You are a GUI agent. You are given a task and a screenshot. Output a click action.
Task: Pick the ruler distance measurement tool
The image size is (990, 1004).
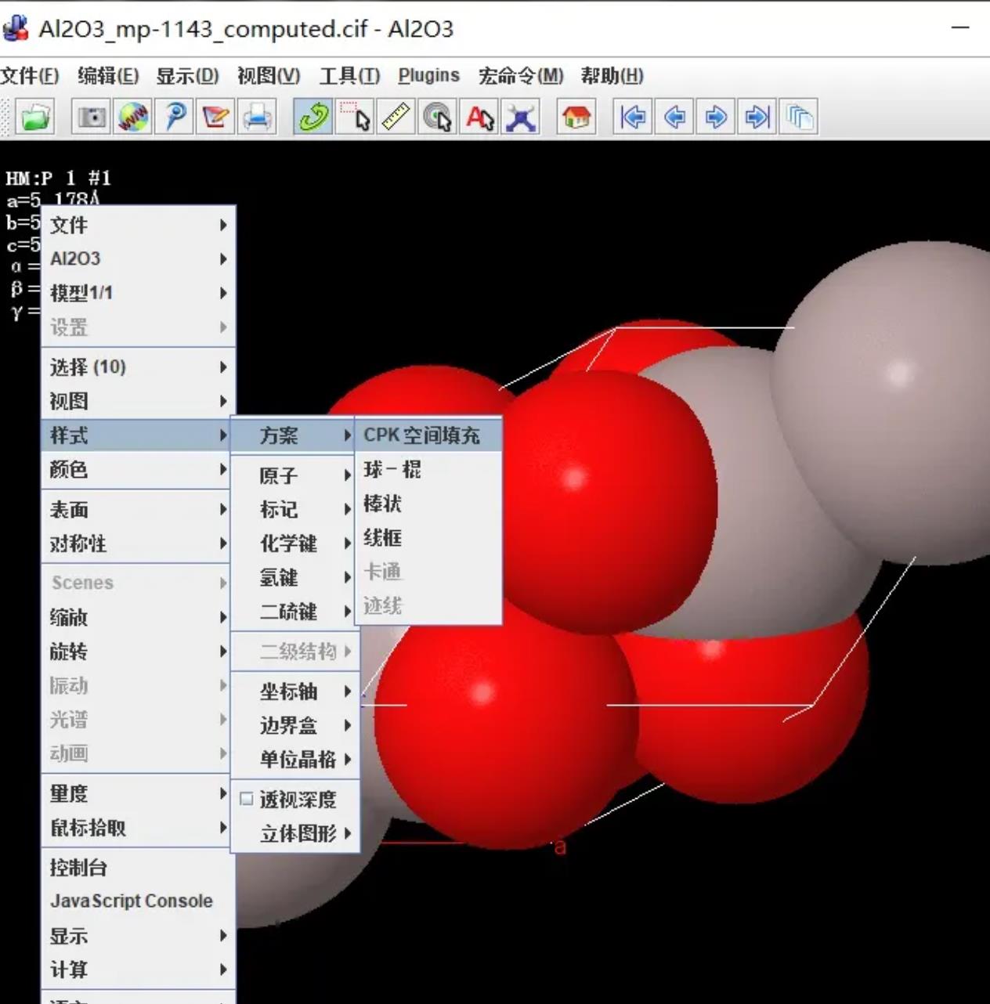click(x=396, y=117)
